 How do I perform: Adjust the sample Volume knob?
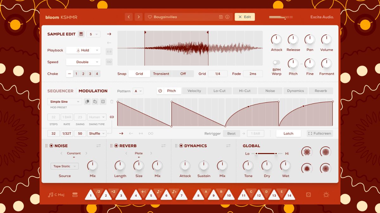[x=326, y=40]
